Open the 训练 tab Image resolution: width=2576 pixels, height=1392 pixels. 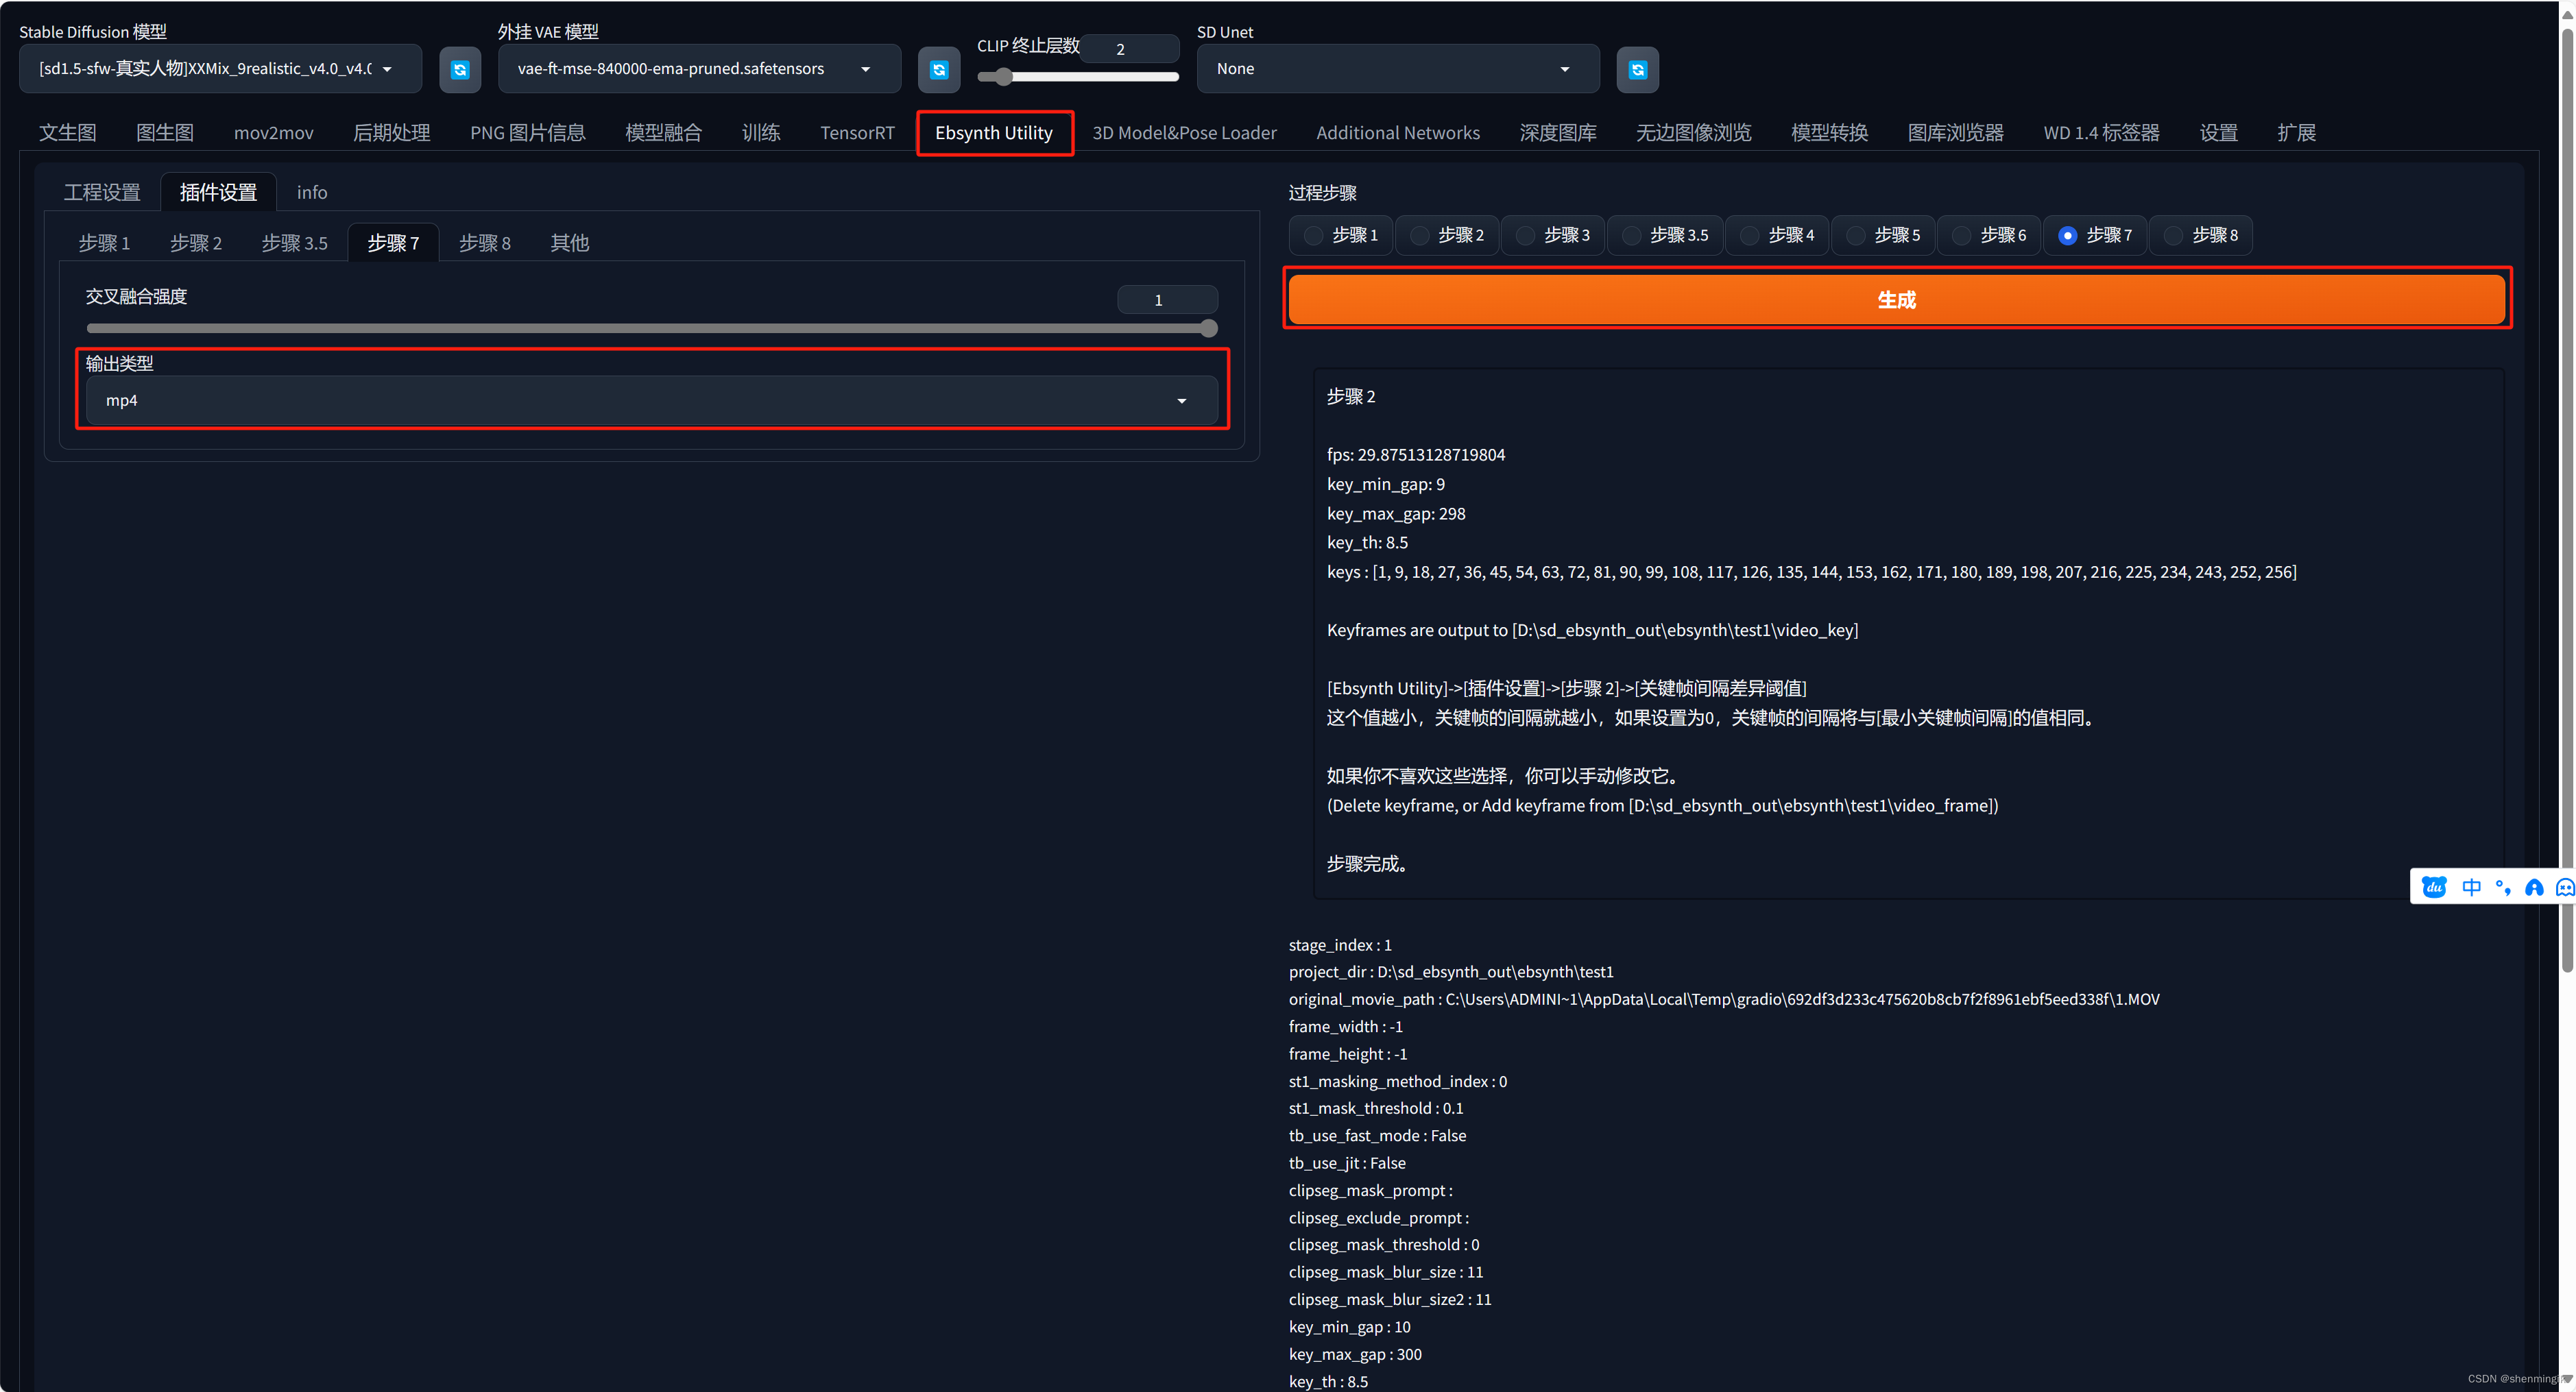pos(761,133)
